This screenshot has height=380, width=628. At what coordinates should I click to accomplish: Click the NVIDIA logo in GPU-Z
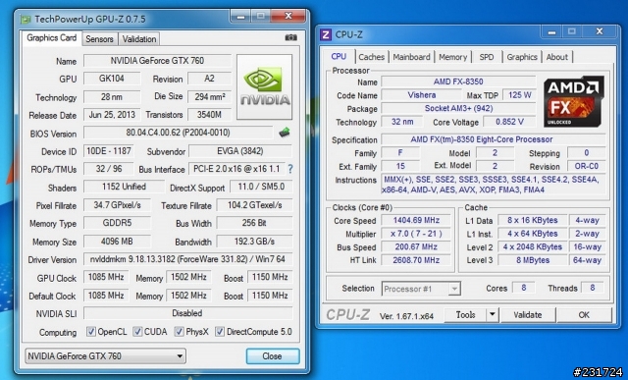[264, 87]
